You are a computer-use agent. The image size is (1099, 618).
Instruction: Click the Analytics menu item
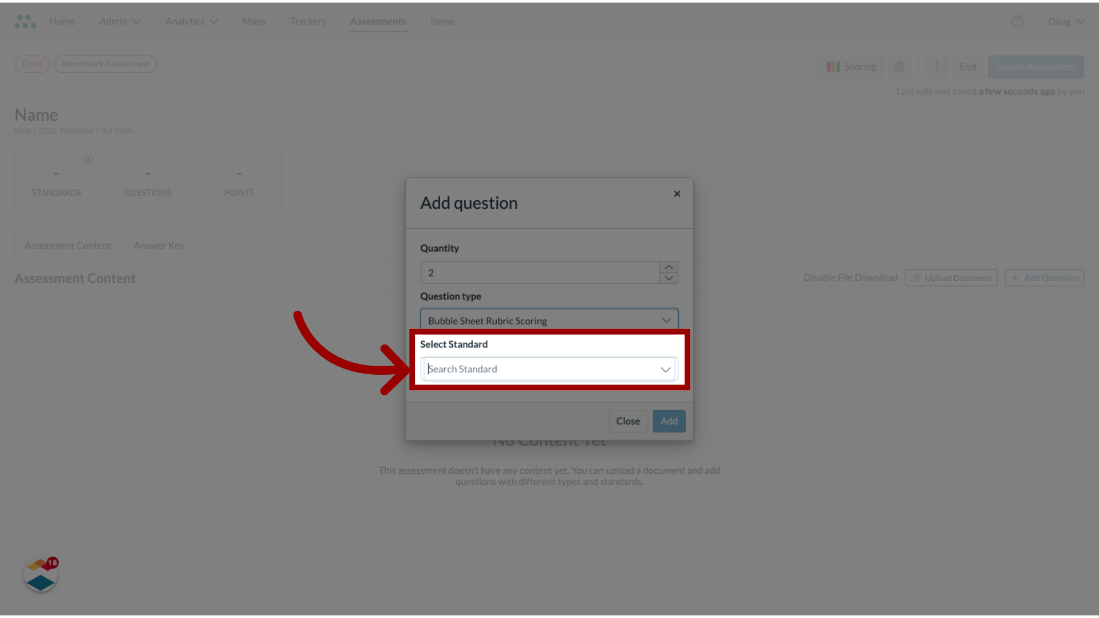pos(191,21)
